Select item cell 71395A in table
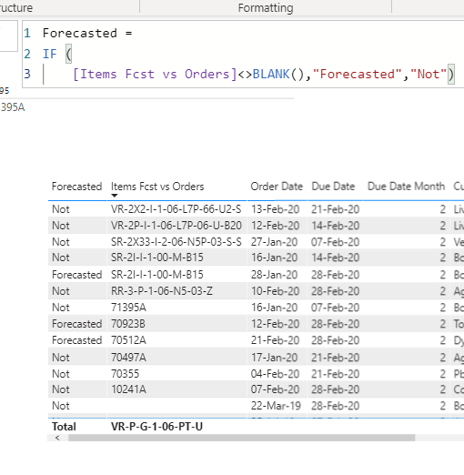Image resolution: width=464 pixels, height=475 pixels. [x=128, y=308]
